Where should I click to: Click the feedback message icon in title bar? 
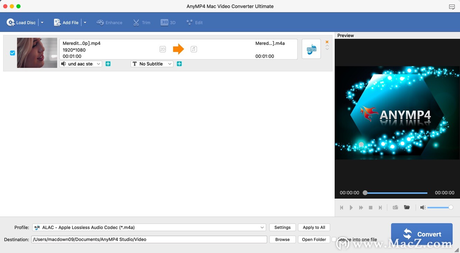click(x=452, y=7)
